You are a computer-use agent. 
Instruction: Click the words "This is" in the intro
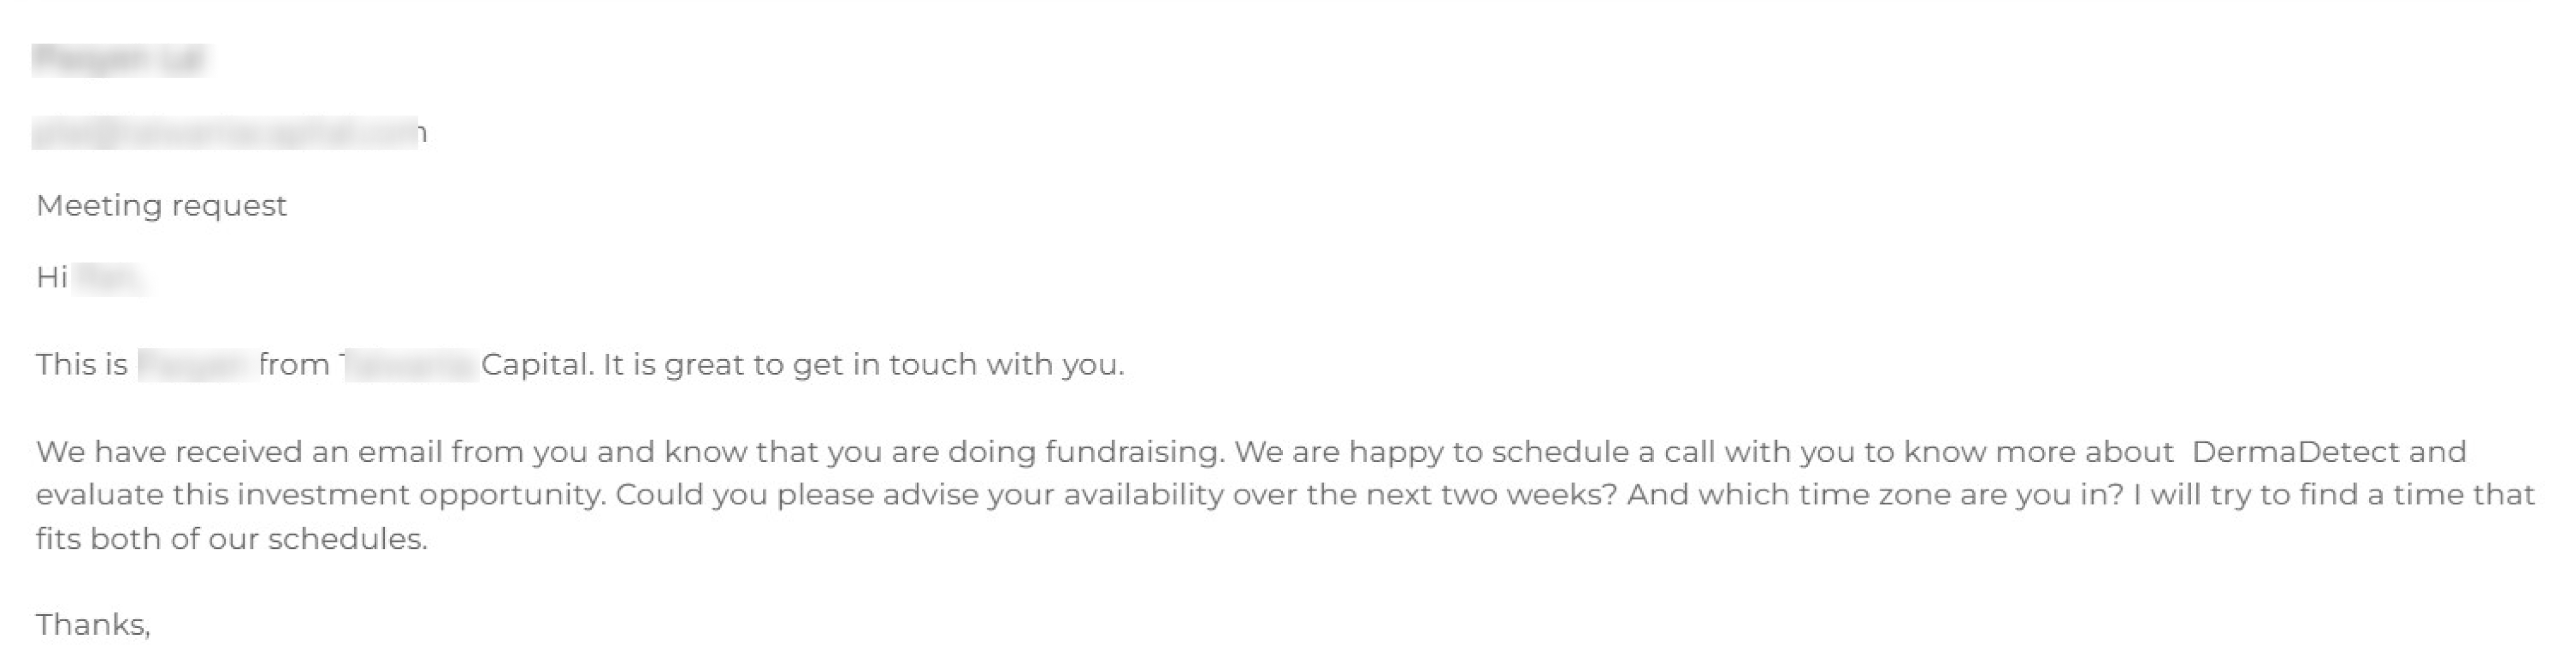click(82, 365)
